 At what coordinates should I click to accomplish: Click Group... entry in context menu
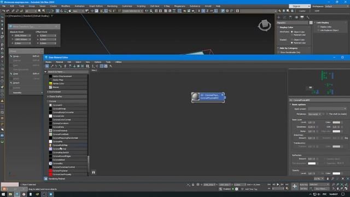click(x=17, y=56)
